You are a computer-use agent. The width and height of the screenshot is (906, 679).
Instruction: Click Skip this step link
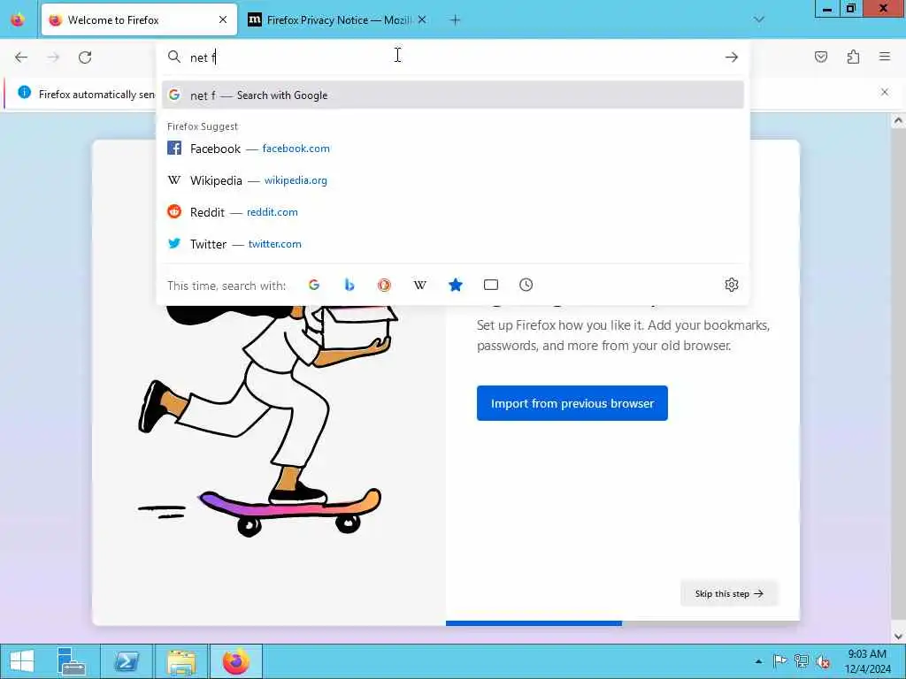pos(729,593)
